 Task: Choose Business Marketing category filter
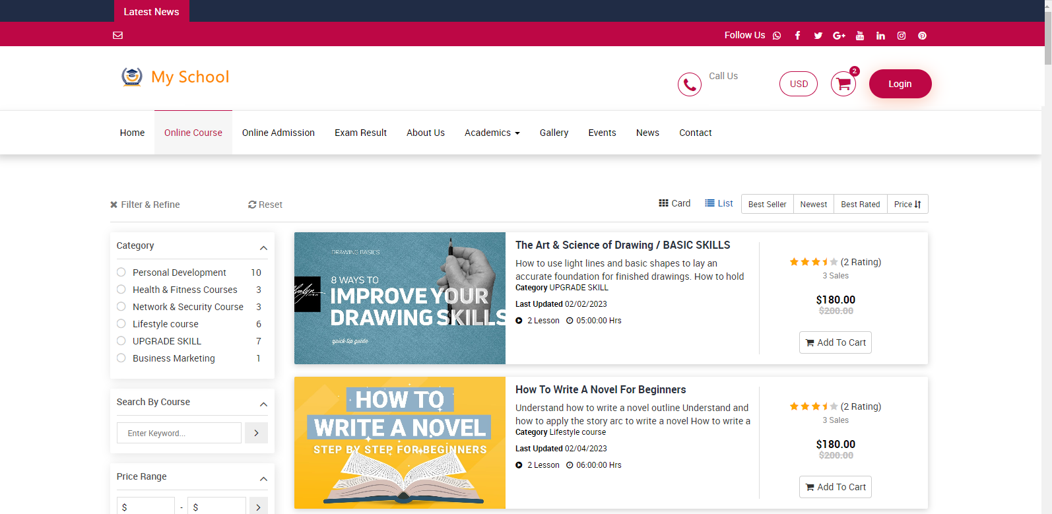pos(121,358)
